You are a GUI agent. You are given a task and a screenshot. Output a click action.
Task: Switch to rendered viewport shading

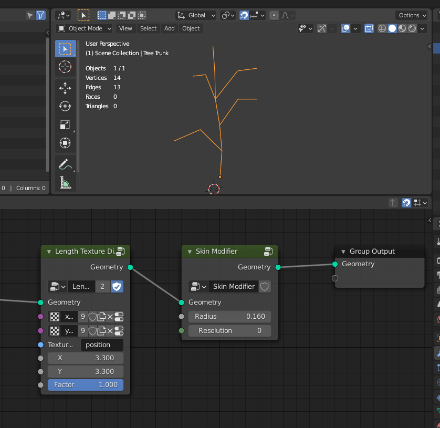coord(412,28)
